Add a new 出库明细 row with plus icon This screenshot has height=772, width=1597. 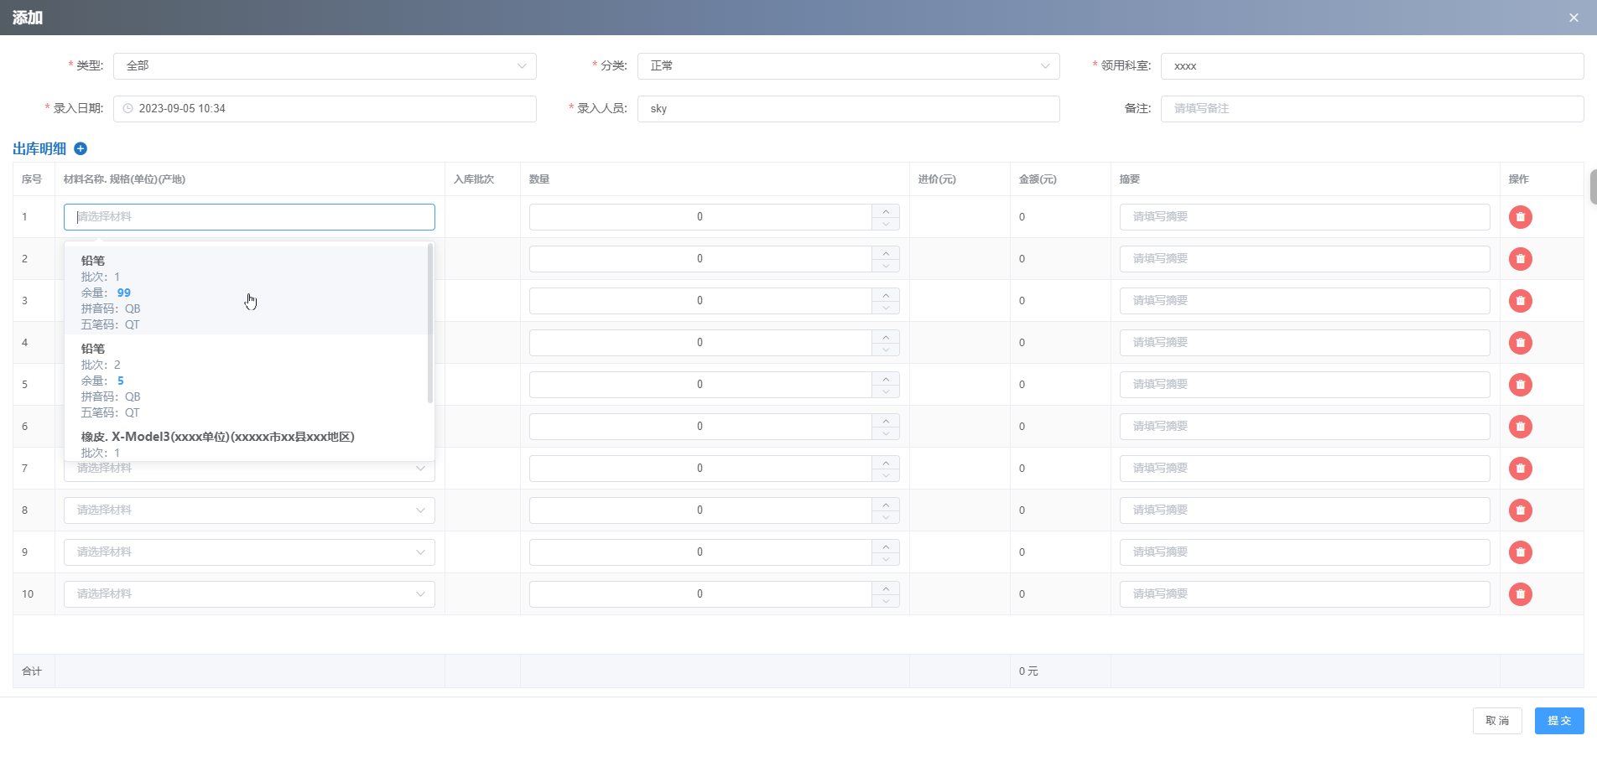(x=81, y=149)
